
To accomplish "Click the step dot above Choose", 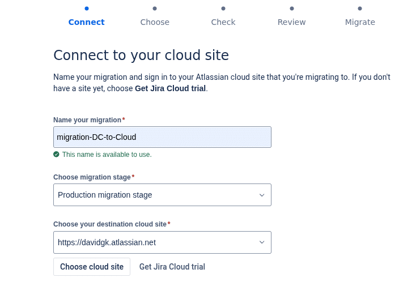I will pos(155,8).
